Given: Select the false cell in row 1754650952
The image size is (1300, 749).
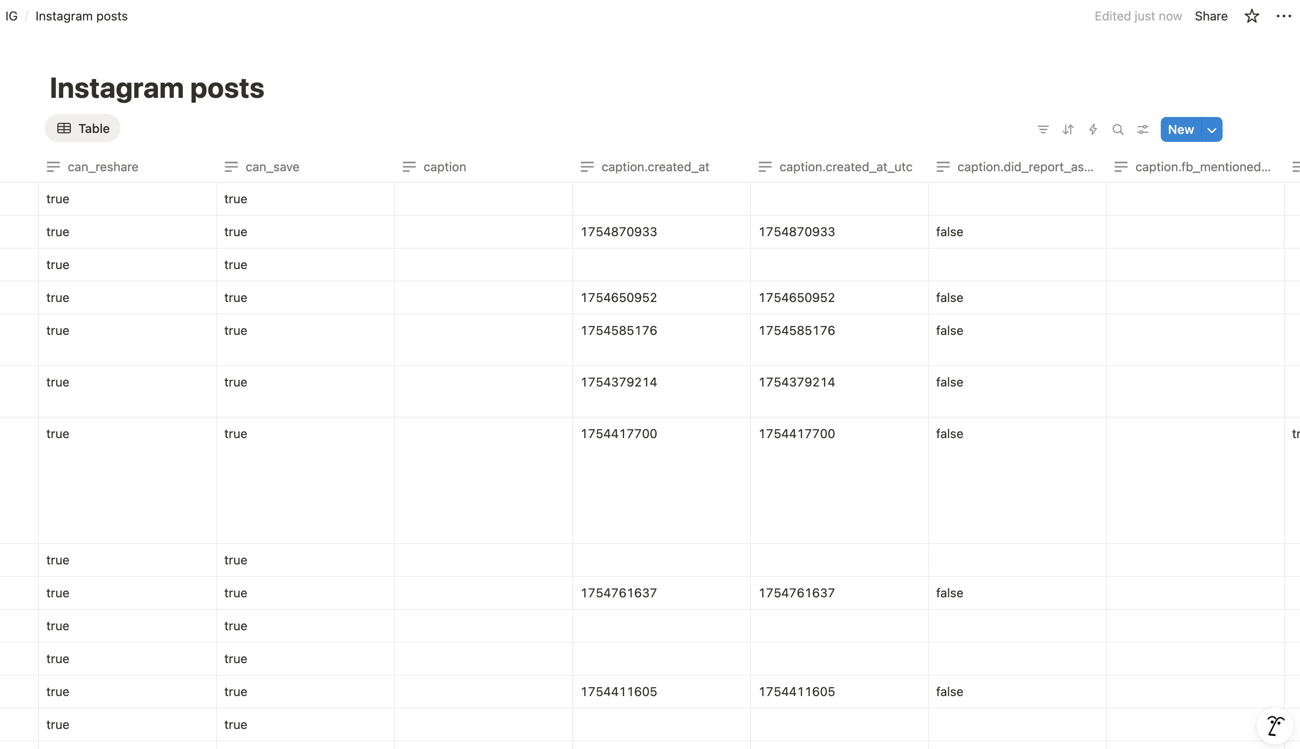Looking at the screenshot, I should tap(1017, 298).
